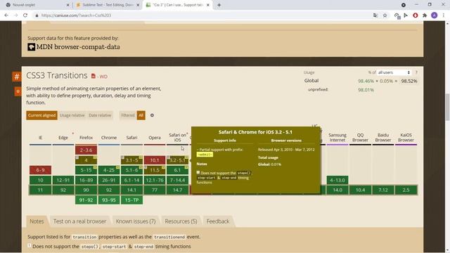Click the Opera column header
The image size is (450, 253).
(155, 138)
